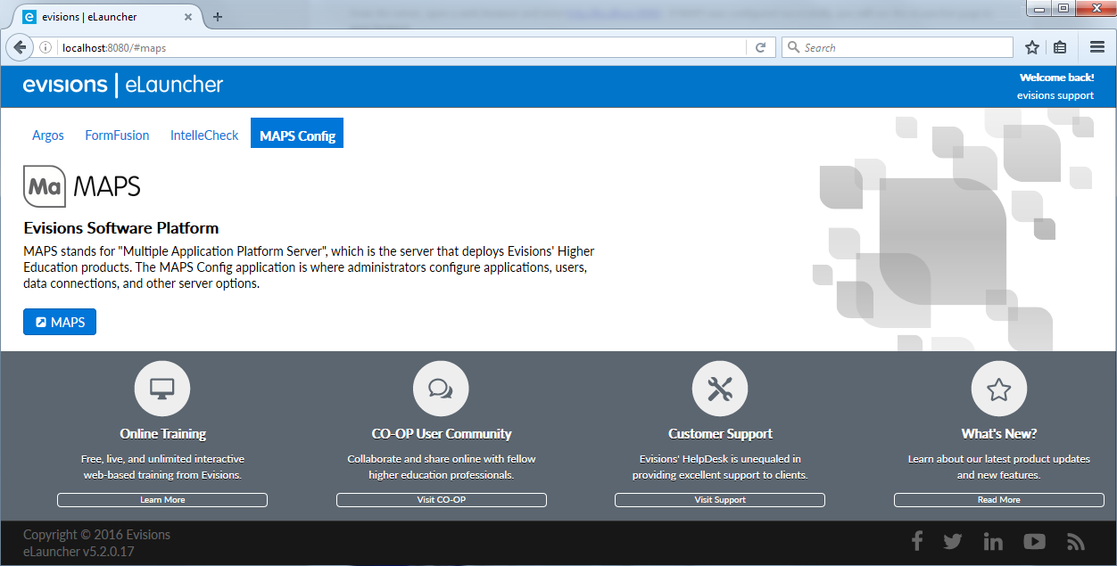
Task: Open the RSS feed icon in footer
Action: [x=1076, y=542]
